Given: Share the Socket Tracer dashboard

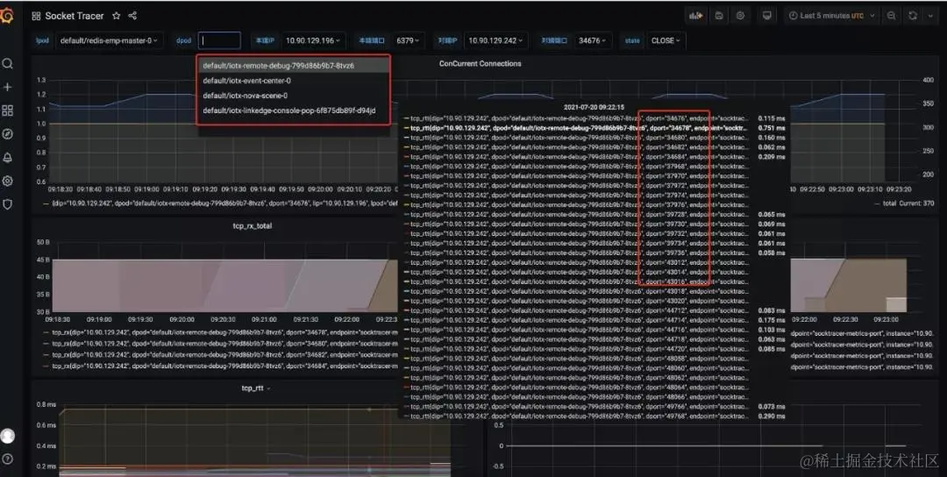Looking at the screenshot, I should pyautogui.click(x=133, y=16).
